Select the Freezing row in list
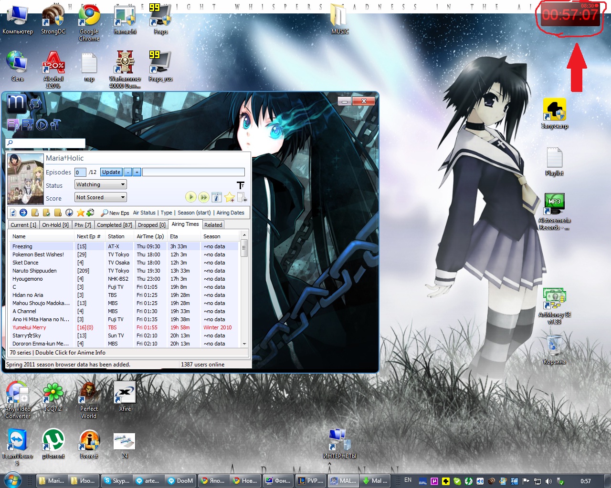Screen dimensions: 611x488 tap(124, 246)
